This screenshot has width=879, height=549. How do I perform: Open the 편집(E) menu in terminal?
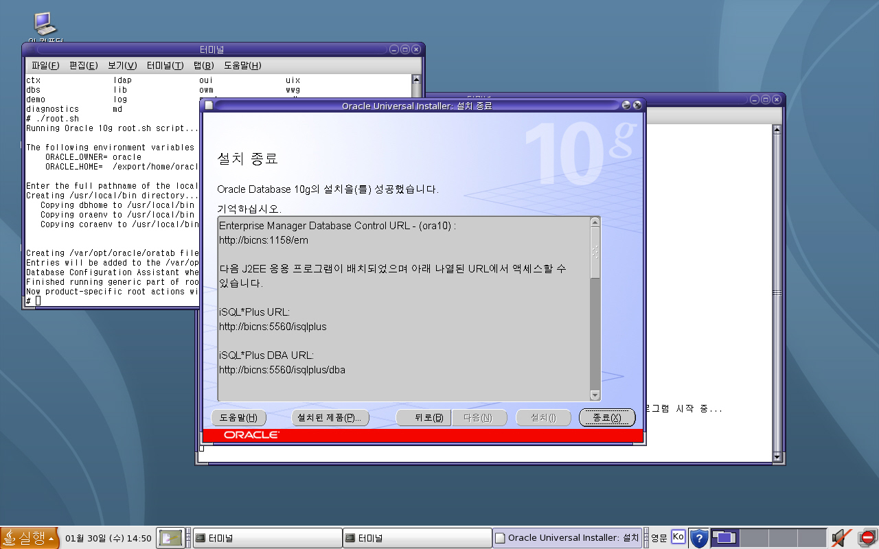83,66
